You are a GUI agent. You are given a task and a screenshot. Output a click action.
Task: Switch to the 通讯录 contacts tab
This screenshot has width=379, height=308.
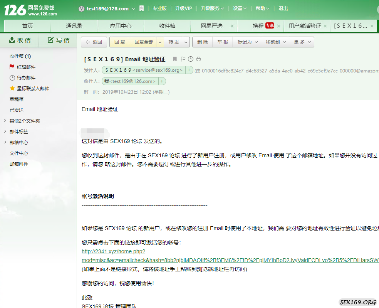click(74, 26)
